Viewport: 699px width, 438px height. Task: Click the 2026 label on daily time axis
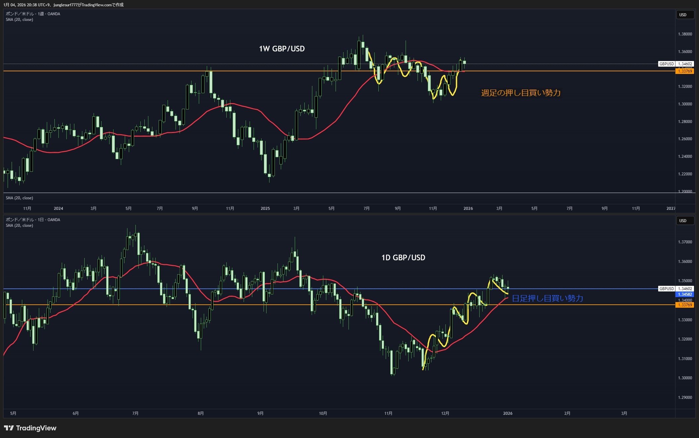pyautogui.click(x=507, y=413)
